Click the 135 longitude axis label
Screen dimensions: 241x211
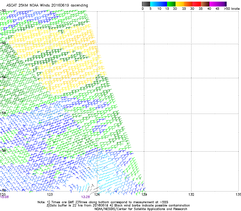coord(238,194)
